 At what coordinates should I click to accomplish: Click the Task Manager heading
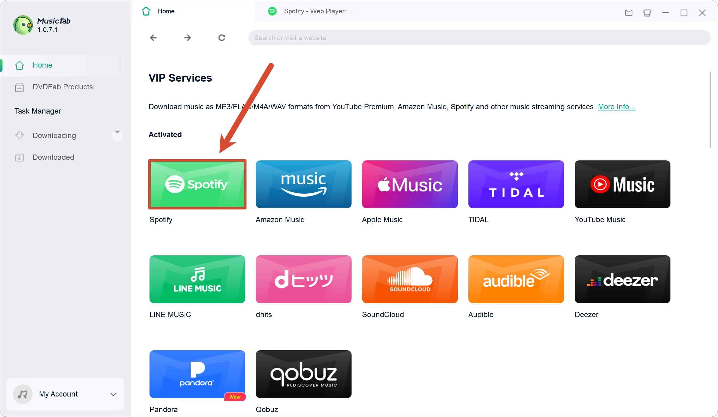point(38,111)
